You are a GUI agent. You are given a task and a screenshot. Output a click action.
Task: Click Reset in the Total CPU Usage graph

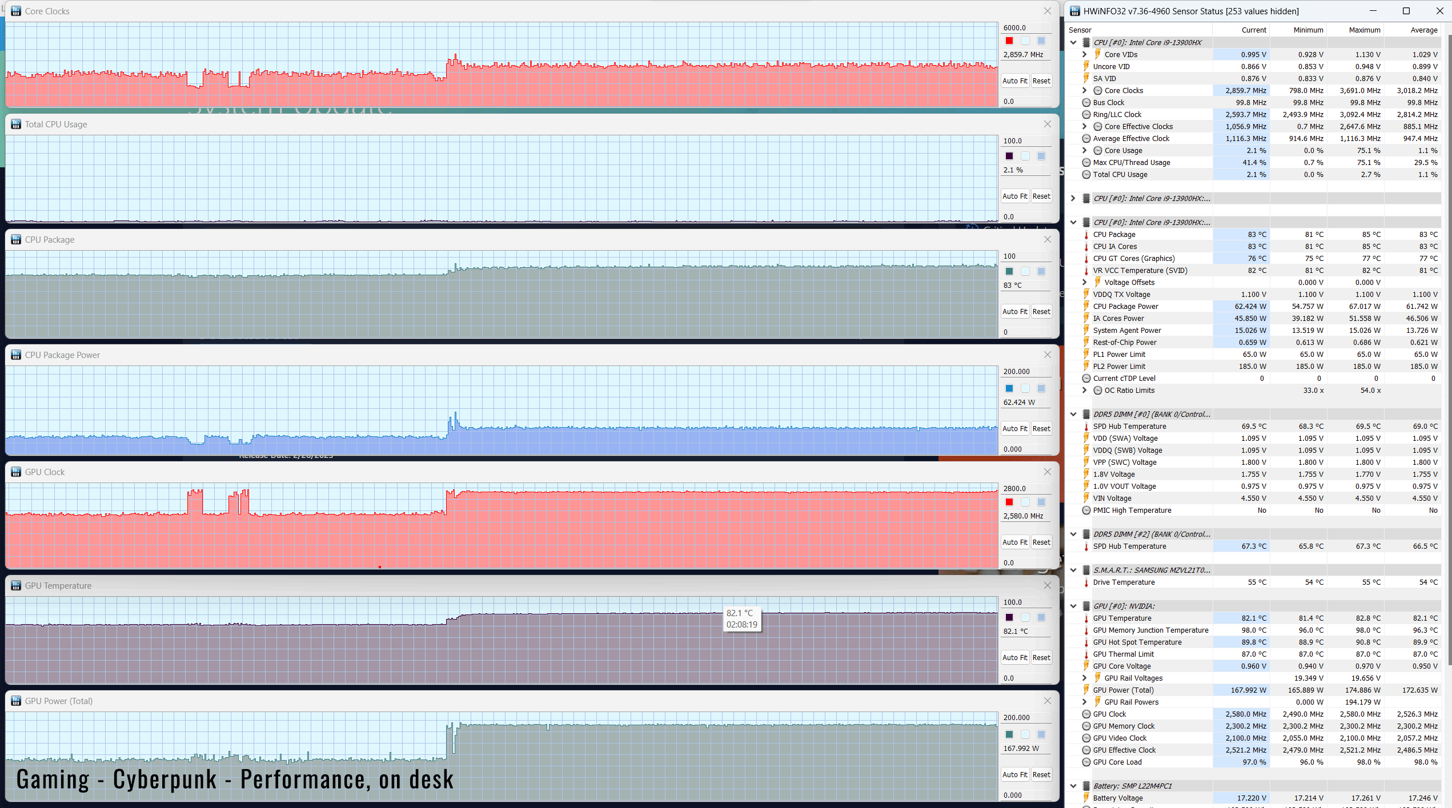pyautogui.click(x=1041, y=196)
